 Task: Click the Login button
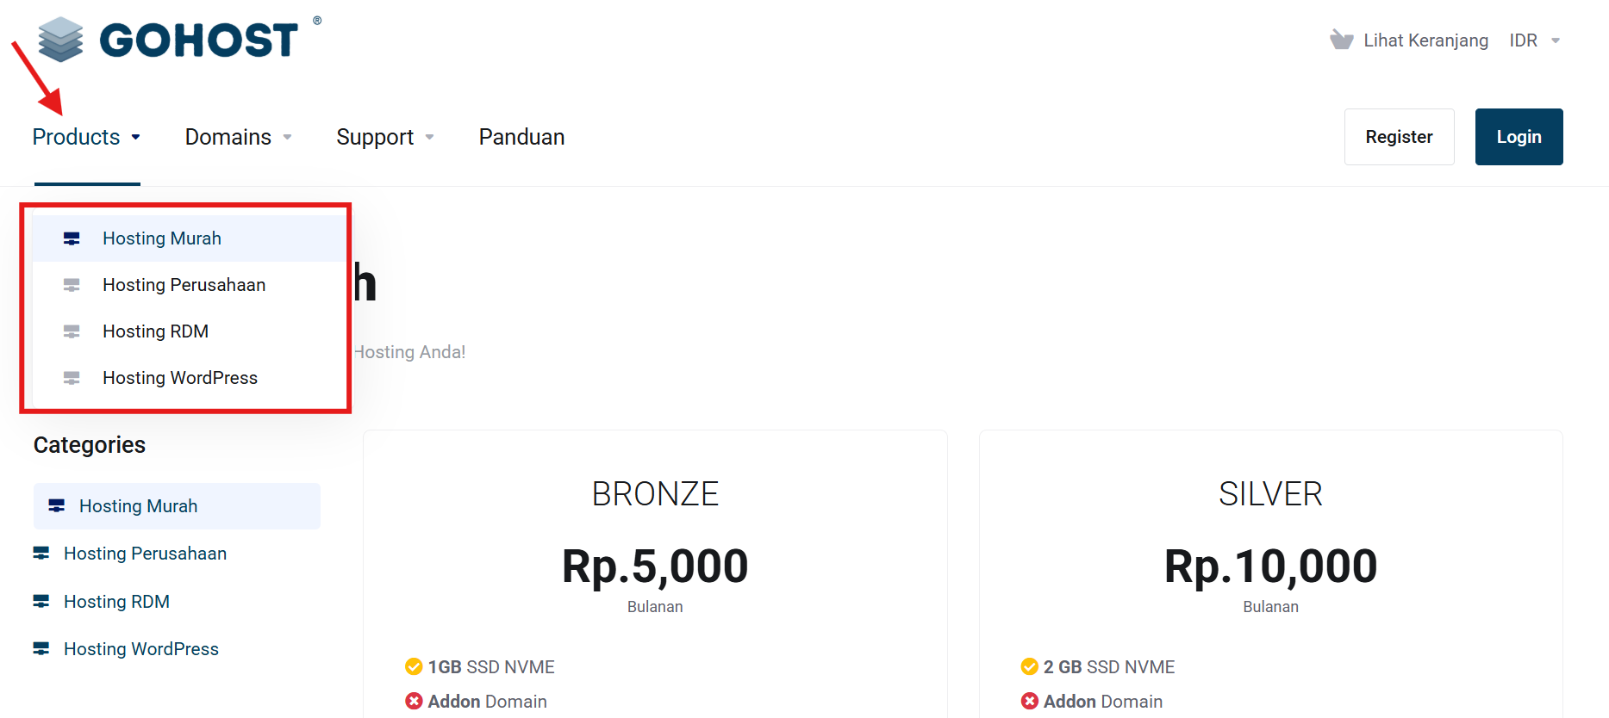pyautogui.click(x=1519, y=137)
